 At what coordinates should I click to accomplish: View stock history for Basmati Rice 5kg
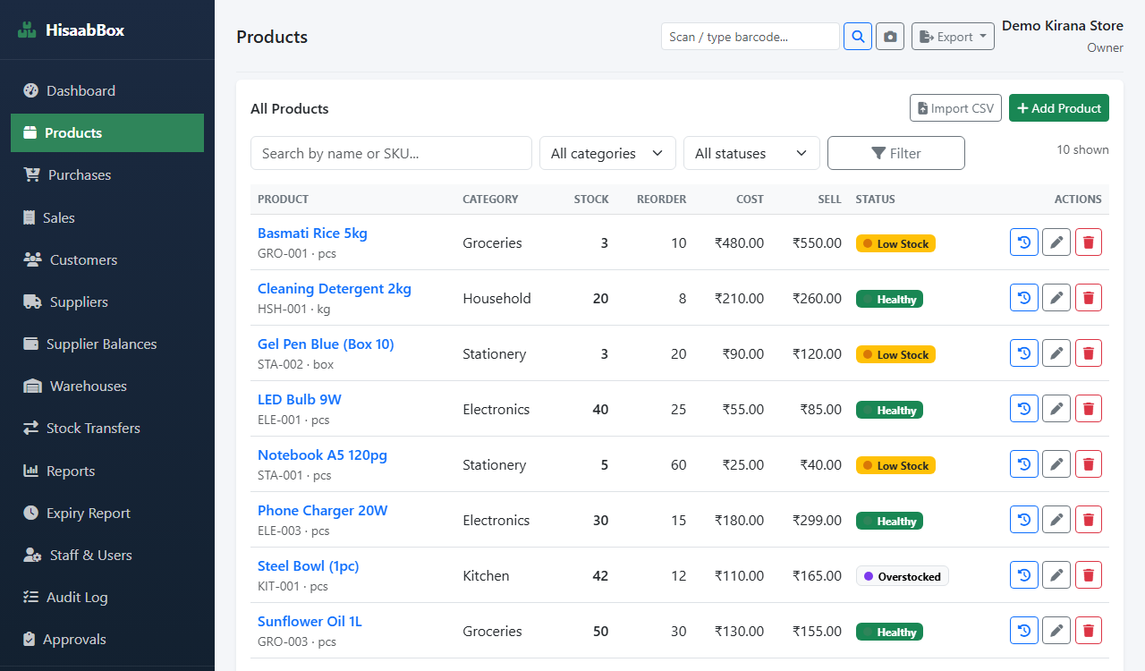click(1024, 242)
